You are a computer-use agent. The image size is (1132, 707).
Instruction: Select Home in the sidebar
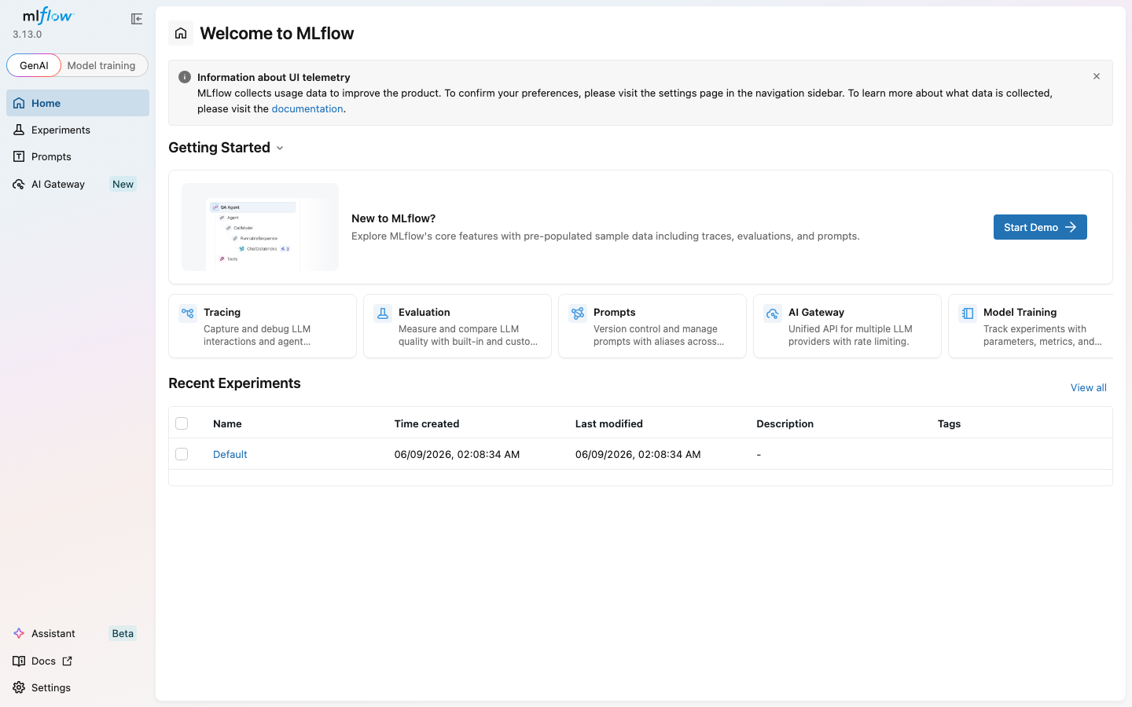point(78,103)
